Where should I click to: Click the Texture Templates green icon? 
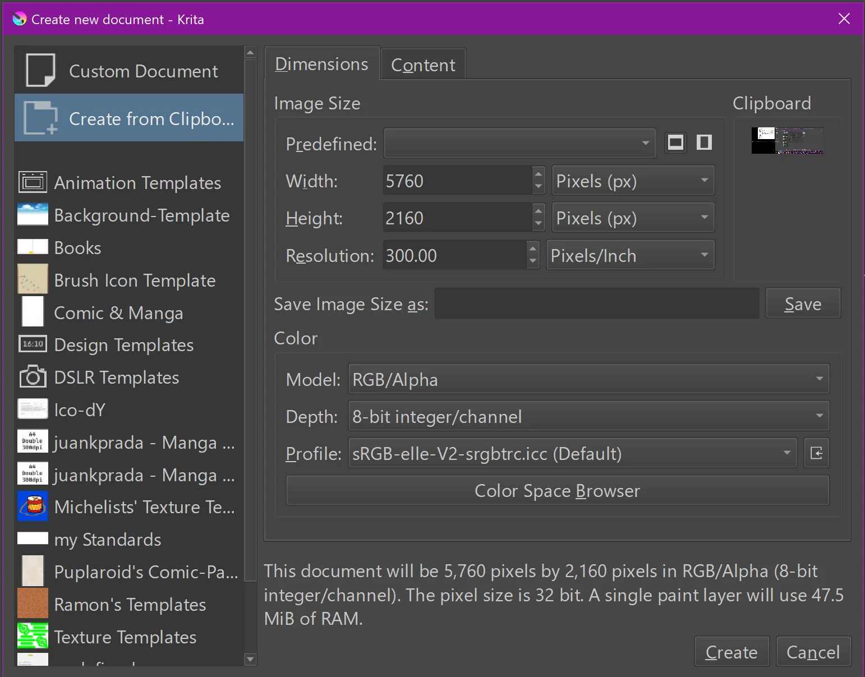pos(33,635)
